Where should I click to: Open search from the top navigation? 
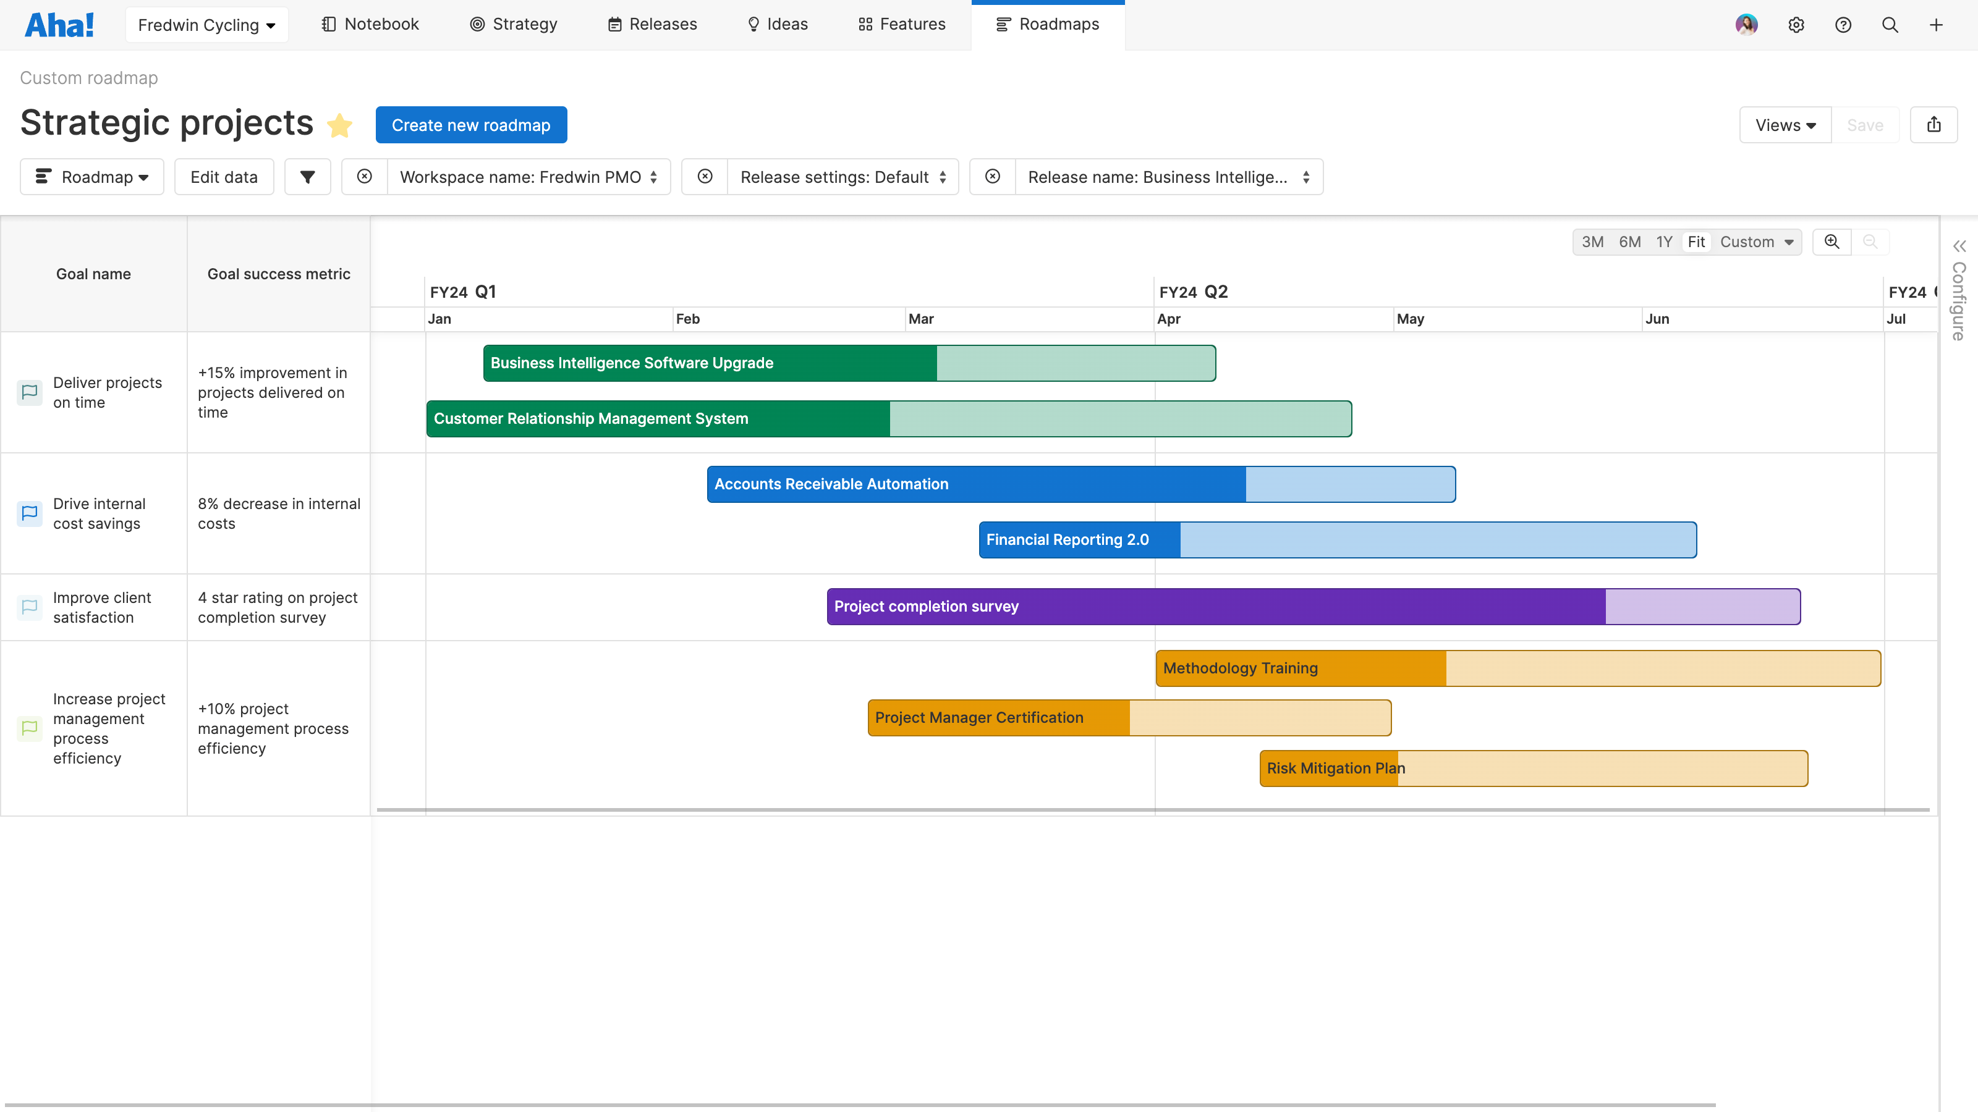point(1890,25)
